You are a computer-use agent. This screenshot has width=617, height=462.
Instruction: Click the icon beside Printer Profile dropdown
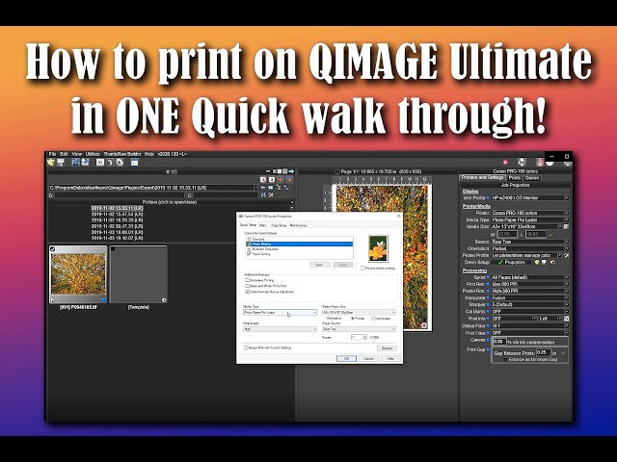[x=566, y=255]
